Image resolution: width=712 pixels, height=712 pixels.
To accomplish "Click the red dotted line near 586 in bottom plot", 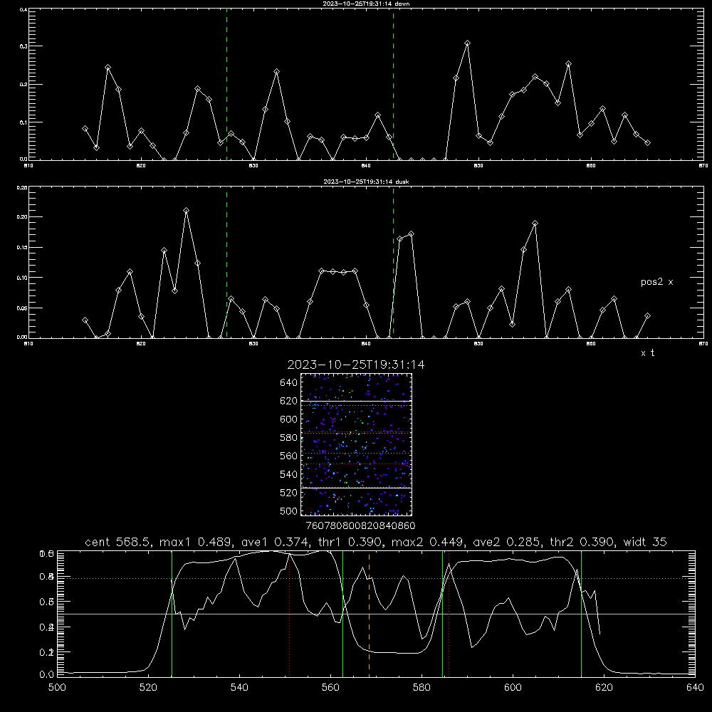I will [449, 613].
